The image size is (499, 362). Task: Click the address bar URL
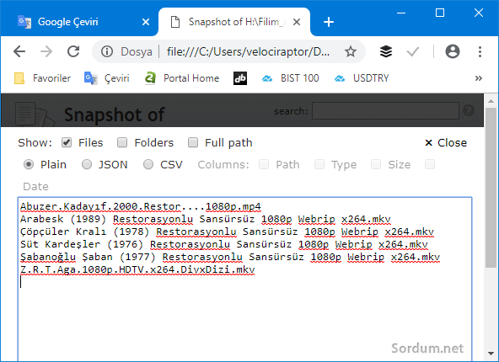[248, 51]
